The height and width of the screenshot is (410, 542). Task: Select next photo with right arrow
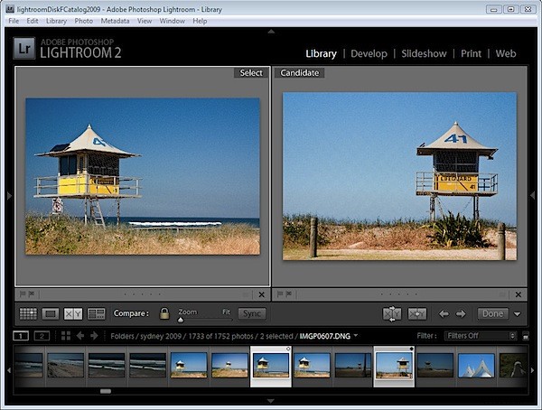click(461, 314)
